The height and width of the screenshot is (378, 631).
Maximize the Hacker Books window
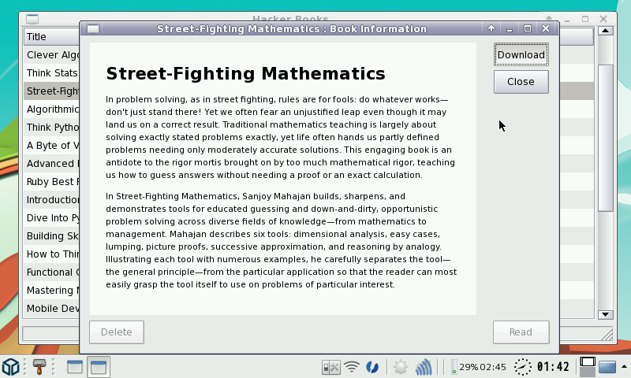click(x=585, y=18)
